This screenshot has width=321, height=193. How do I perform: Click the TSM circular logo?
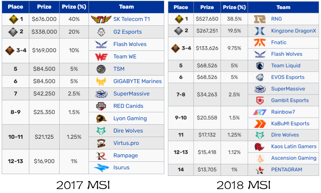tap(101, 69)
